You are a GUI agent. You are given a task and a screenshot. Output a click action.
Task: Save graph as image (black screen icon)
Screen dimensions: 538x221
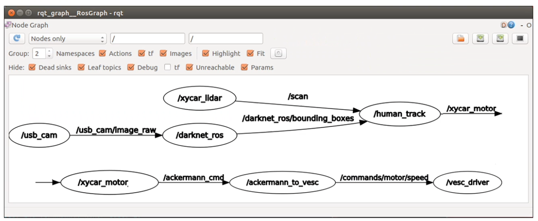pyautogui.click(x=520, y=39)
